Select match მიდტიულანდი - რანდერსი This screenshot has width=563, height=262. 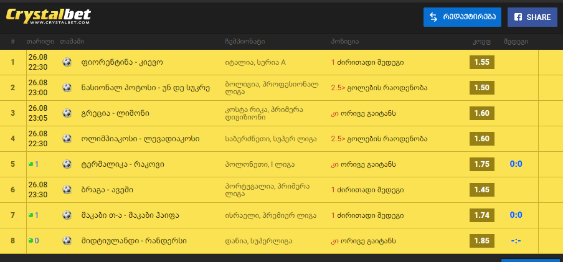(x=134, y=241)
